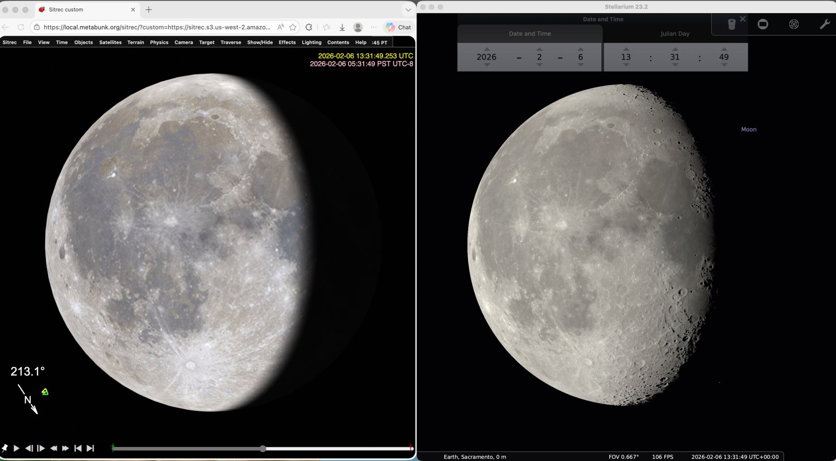Decrease the seconds value below 49
The height and width of the screenshot is (461, 836).
tap(724, 65)
